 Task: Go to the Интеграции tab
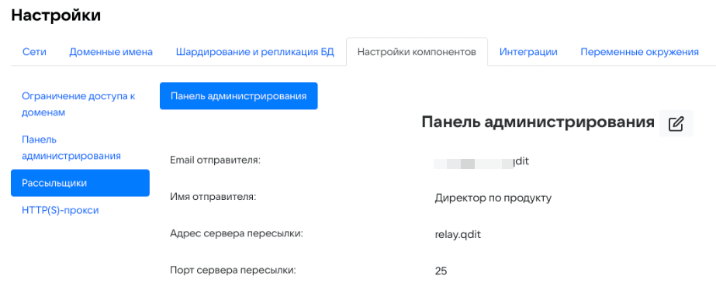click(528, 52)
